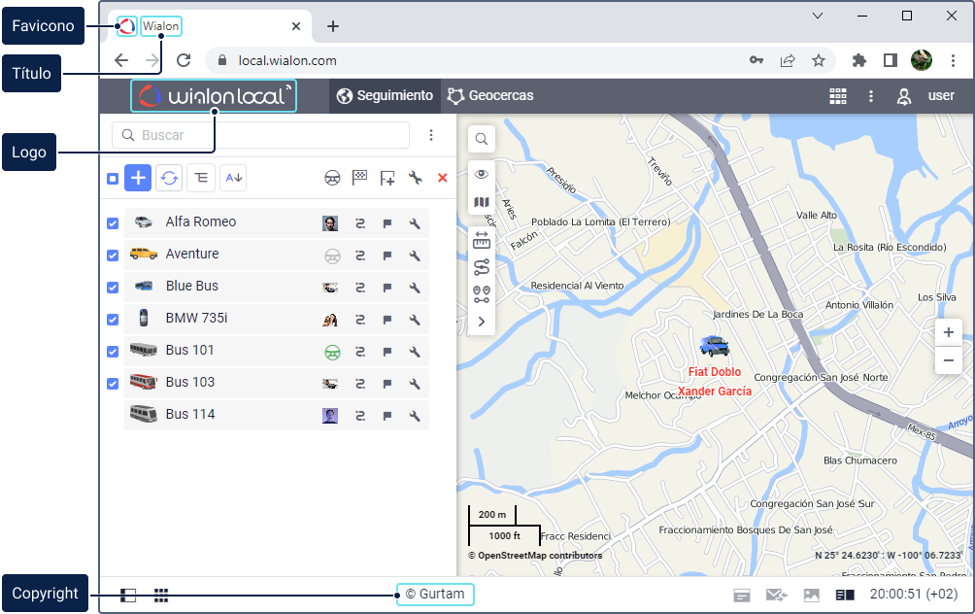Click the map search magnifier button

pos(482,139)
